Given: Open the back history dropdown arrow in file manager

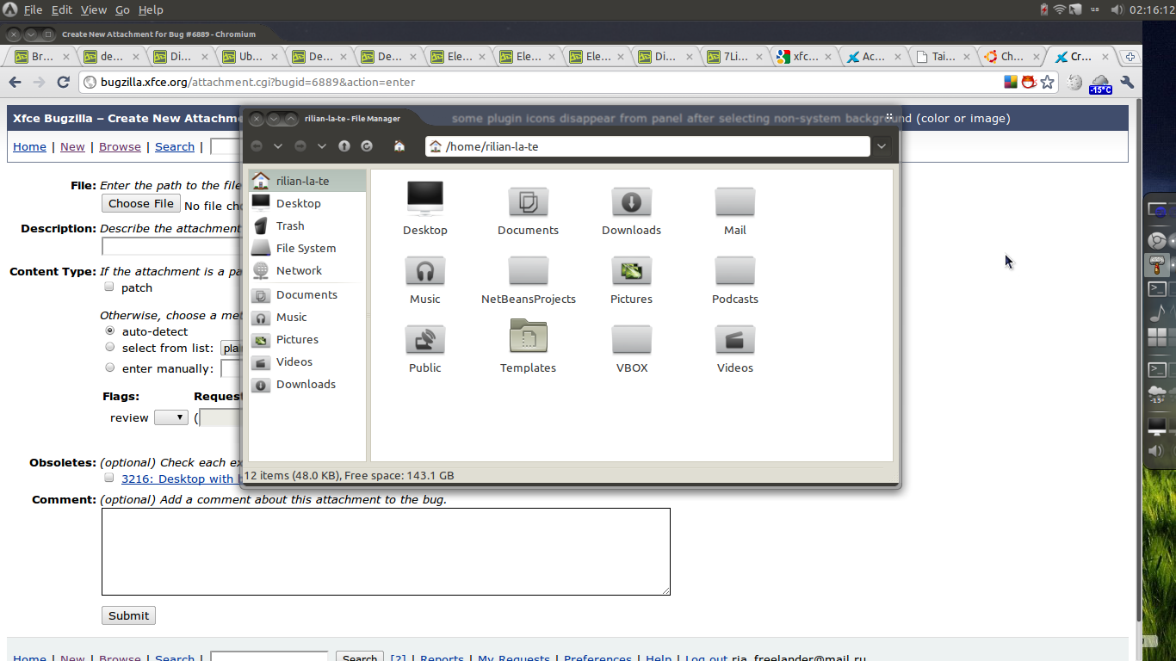Looking at the screenshot, I should tap(278, 146).
